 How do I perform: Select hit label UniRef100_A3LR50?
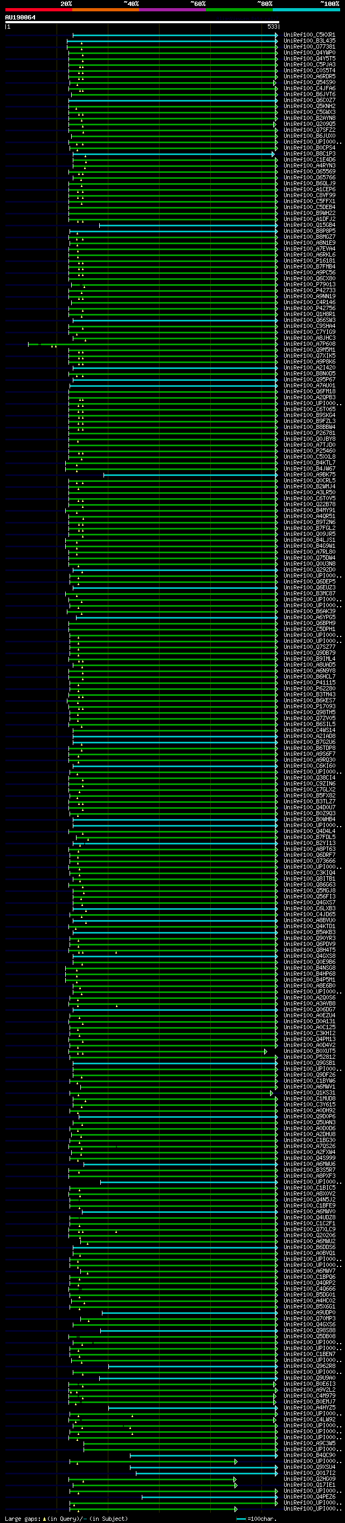coord(309,493)
